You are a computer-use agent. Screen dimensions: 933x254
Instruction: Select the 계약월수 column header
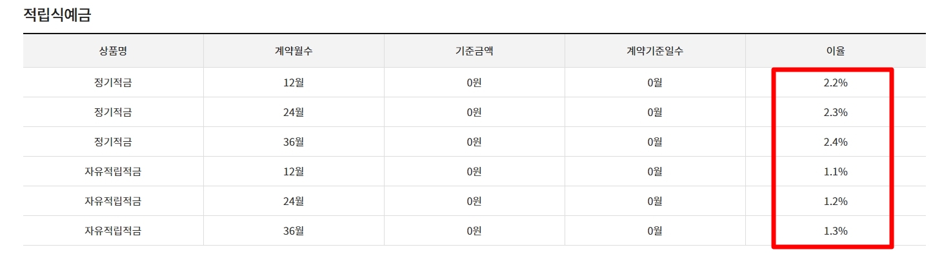click(294, 52)
